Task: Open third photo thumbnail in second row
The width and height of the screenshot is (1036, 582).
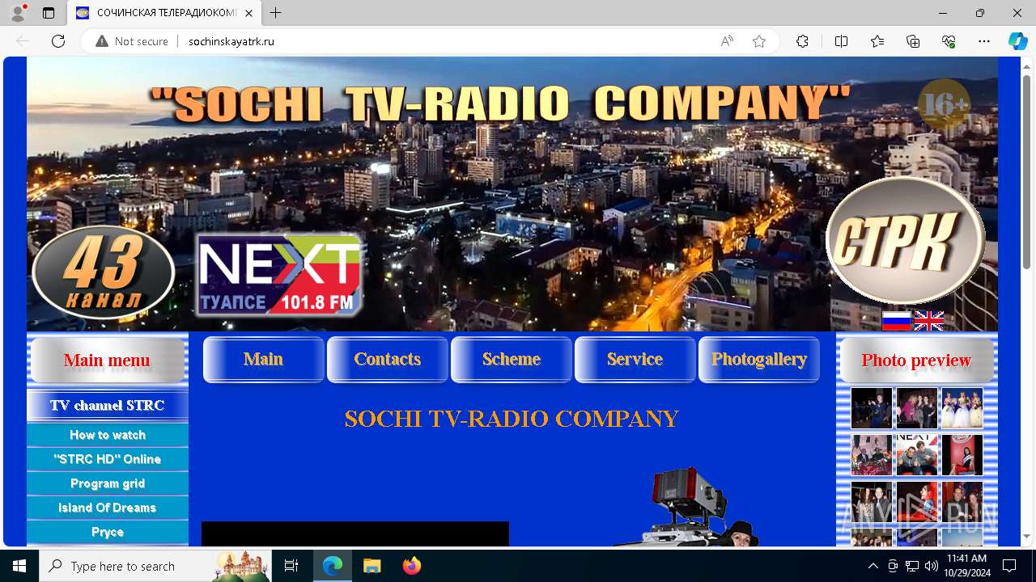Action: pos(962,454)
